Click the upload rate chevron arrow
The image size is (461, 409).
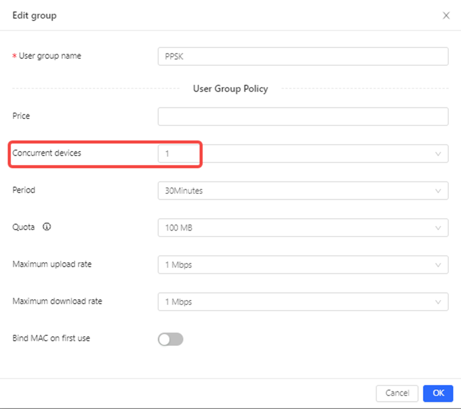(x=438, y=265)
